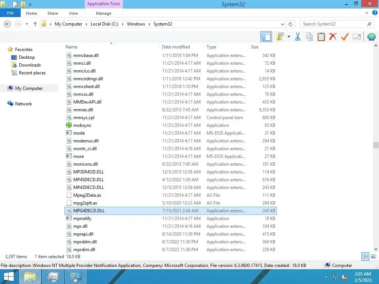Click the Cut scissors icon
This screenshot has height=284, width=379.
(298, 37)
